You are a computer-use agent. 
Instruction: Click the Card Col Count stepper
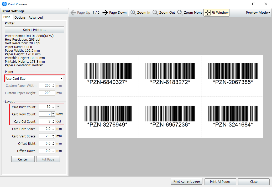53,121
